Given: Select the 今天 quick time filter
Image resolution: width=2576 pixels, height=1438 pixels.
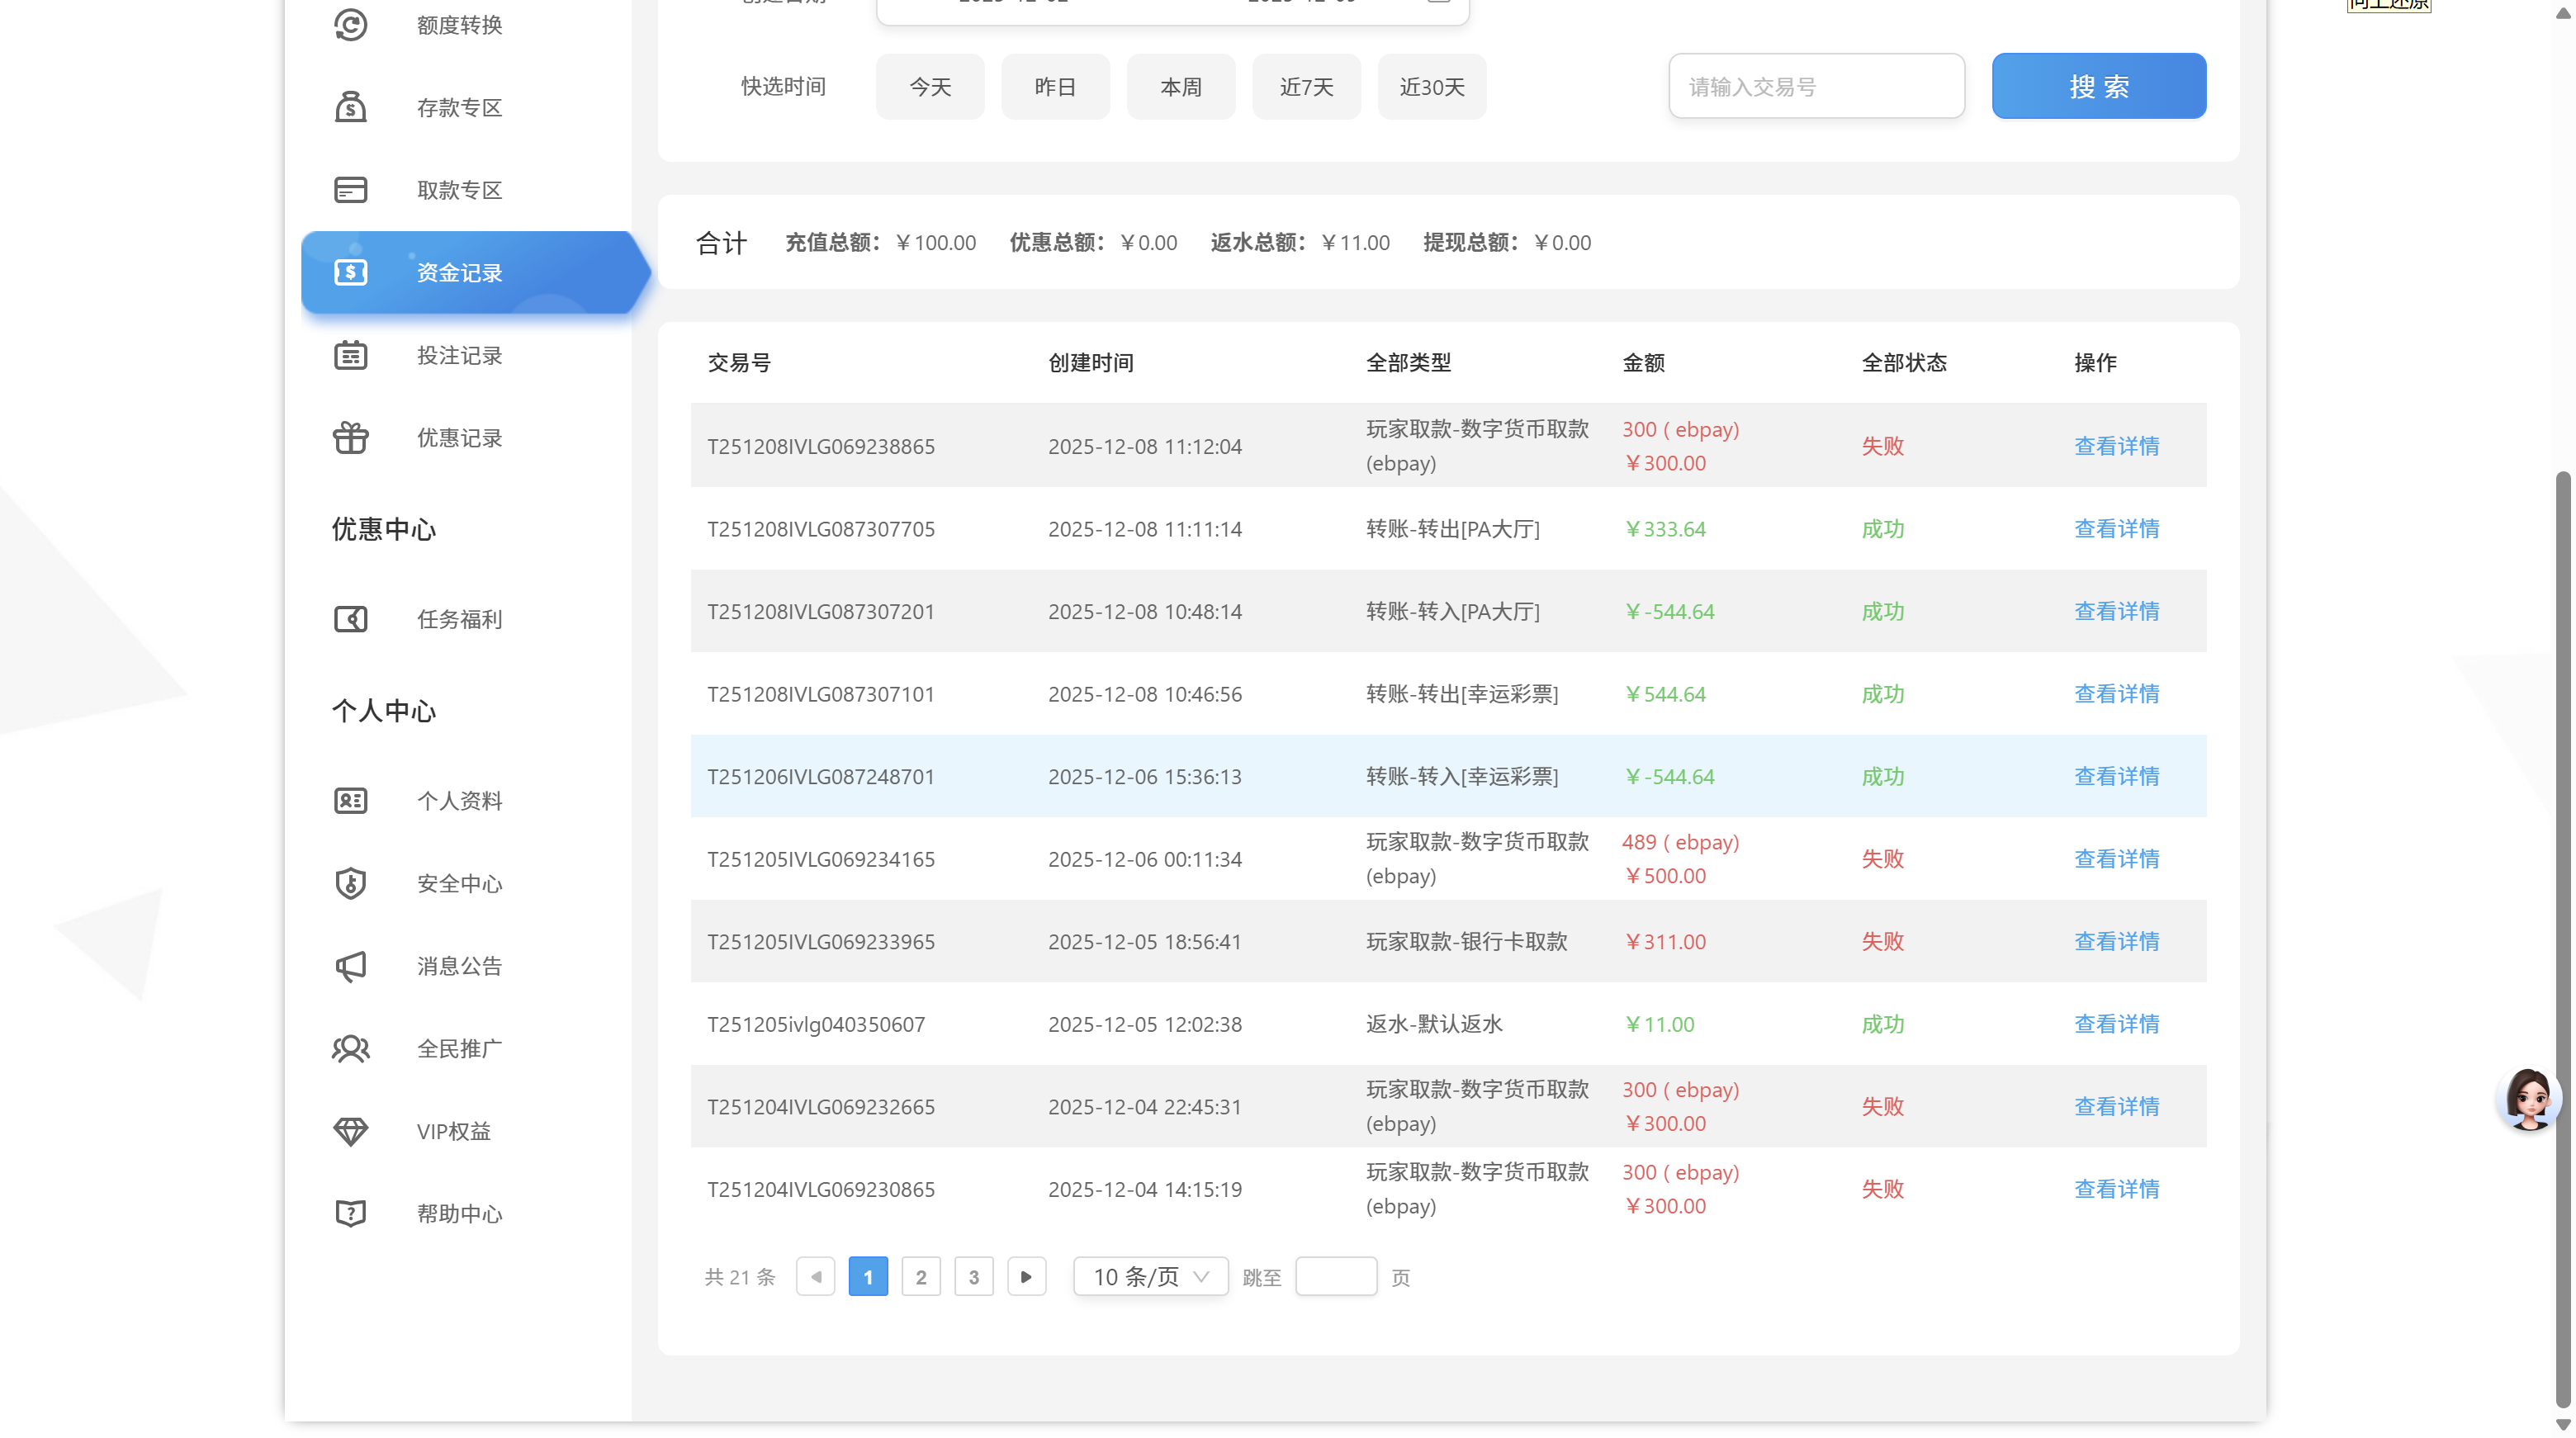Looking at the screenshot, I should (x=930, y=86).
